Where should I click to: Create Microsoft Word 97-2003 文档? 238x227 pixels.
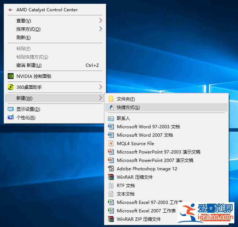pos(166,127)
